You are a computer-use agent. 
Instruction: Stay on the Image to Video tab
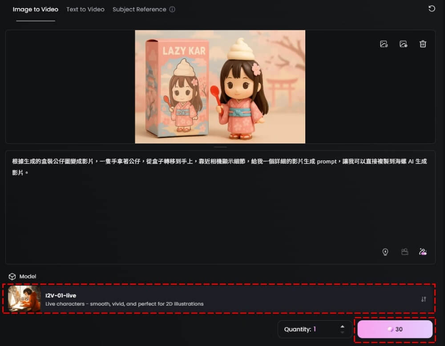tap(35, 9)
